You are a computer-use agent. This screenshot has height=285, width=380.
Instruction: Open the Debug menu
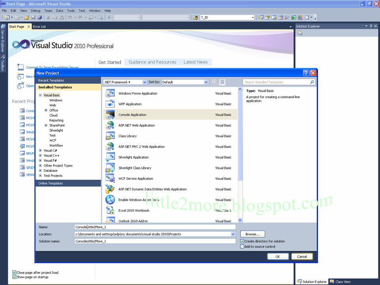pyautogui.click(x=35, y=11)
